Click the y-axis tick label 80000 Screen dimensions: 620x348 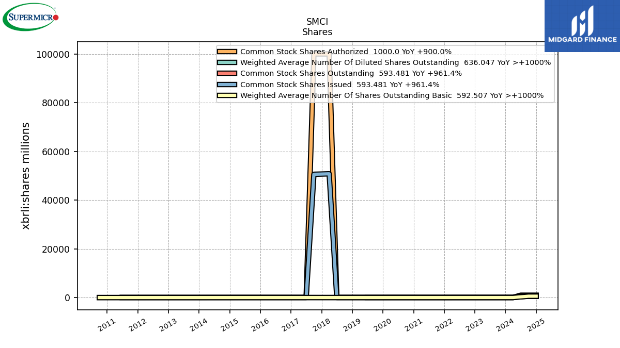[56, 103]
